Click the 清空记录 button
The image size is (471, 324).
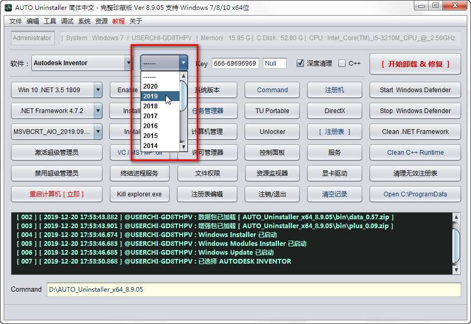click(x=334, y=194)
